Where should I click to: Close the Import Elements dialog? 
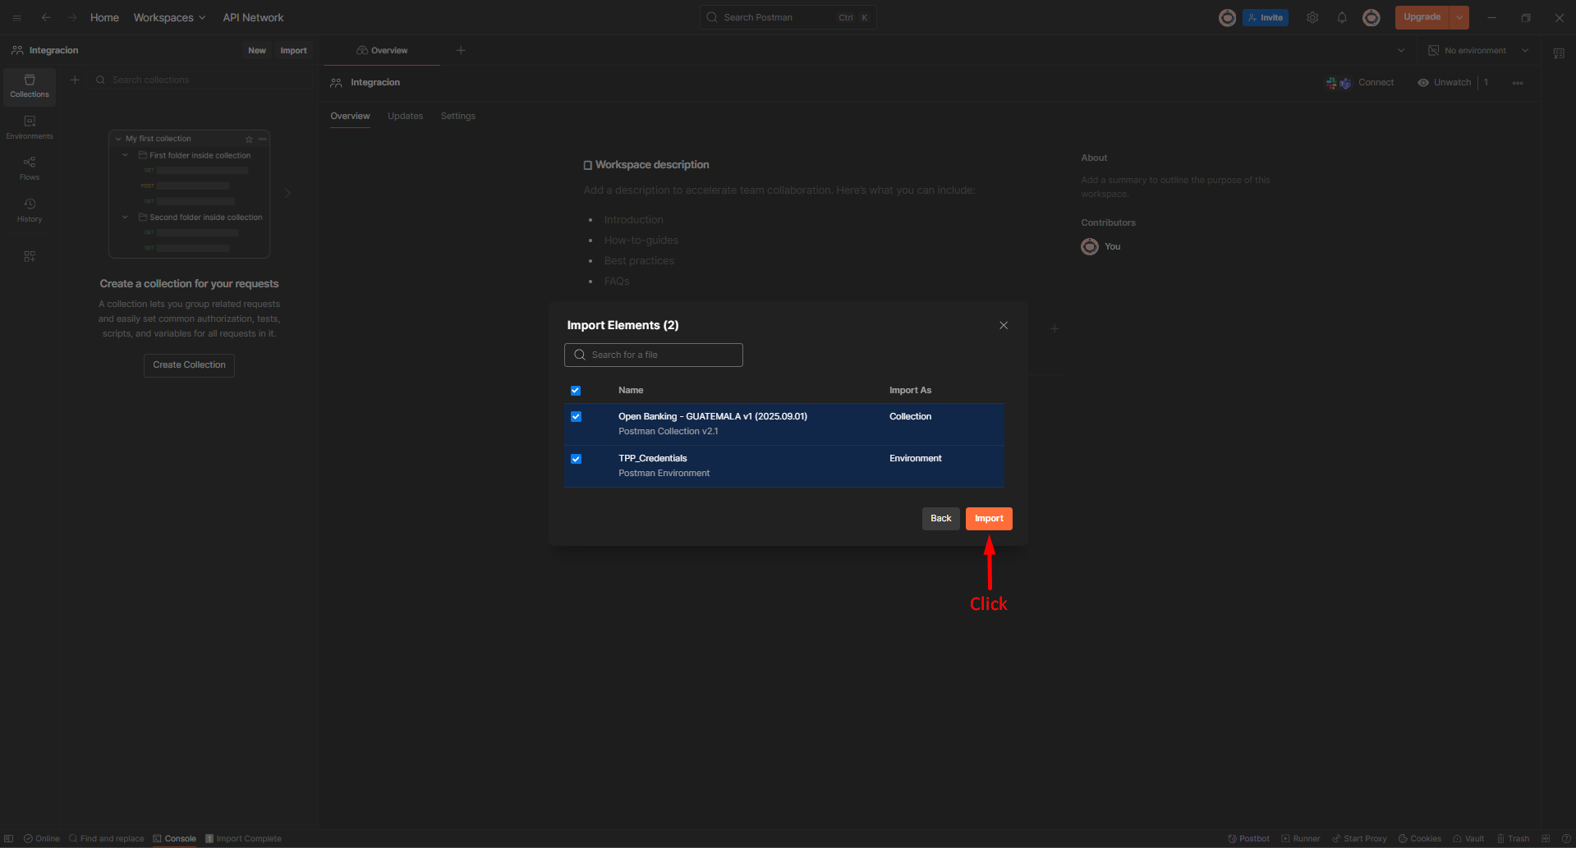pyautogui.click(x=1004, y=325)
